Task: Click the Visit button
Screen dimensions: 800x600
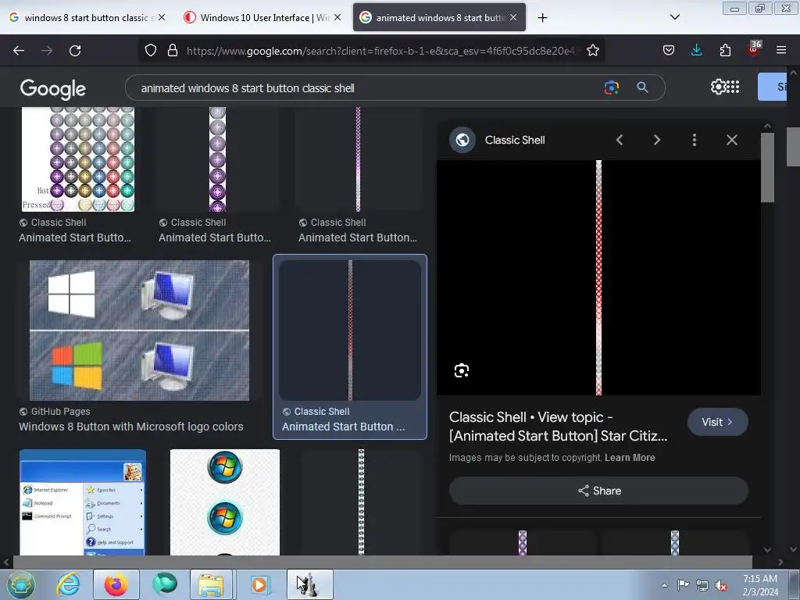Action: (x=717, y=422)
